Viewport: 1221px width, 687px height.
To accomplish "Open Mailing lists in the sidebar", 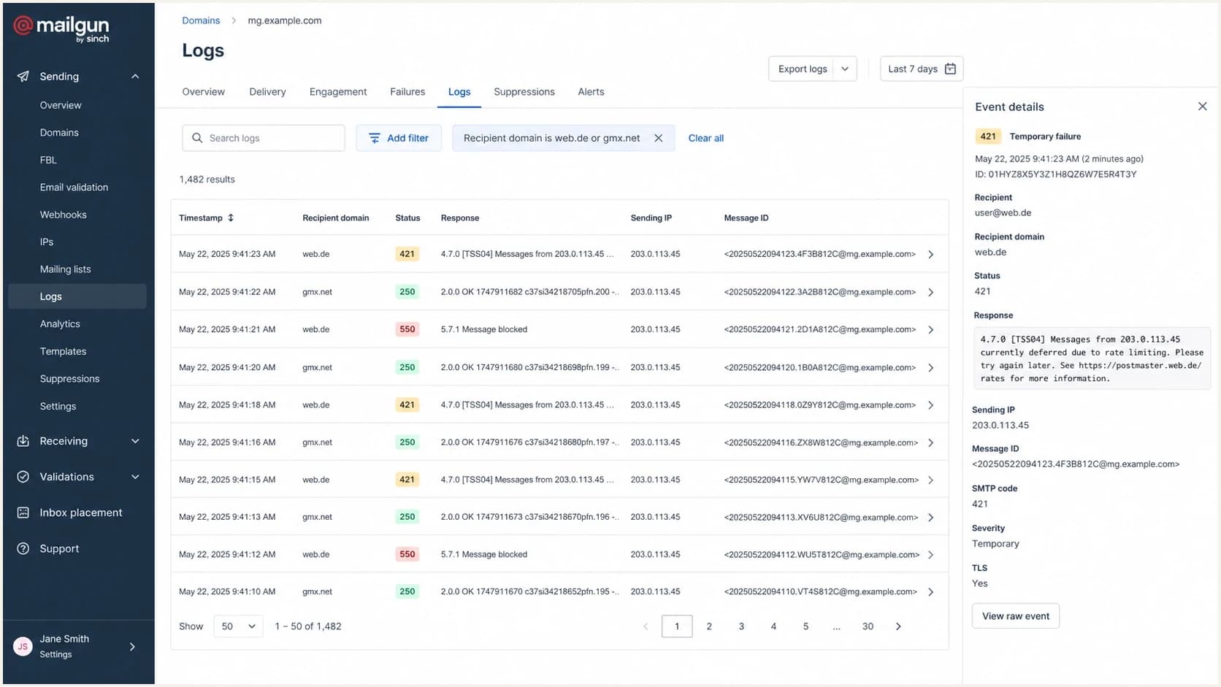I will [65, 269].
